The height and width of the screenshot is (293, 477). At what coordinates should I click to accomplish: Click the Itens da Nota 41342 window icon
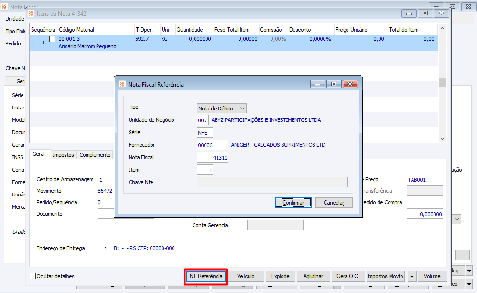pos(31,14)
